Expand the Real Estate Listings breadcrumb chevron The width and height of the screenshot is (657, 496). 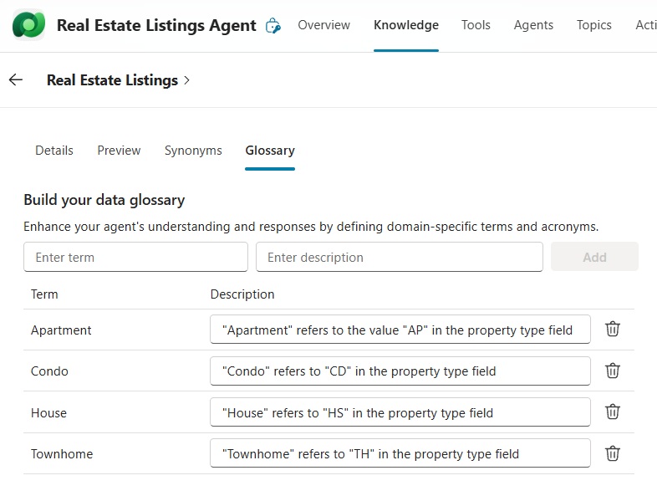(186, 80)
